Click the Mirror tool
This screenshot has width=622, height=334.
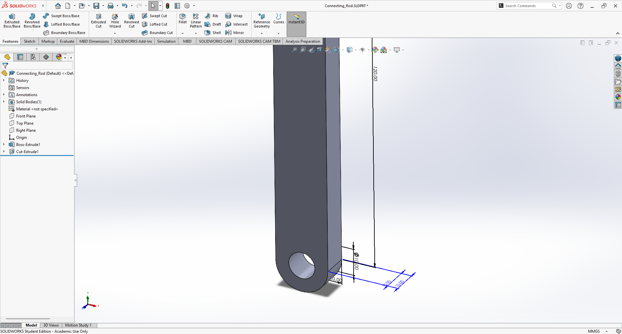(235, 33)
